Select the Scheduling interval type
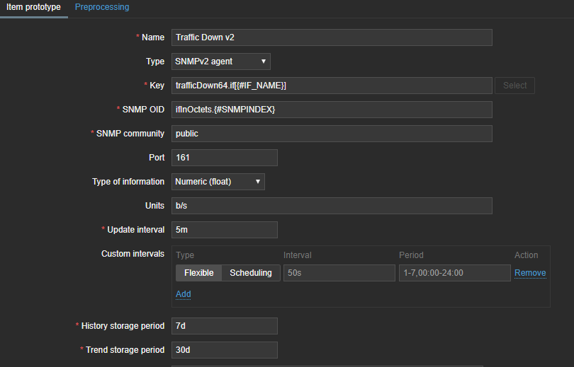Viewport: 574px width, 367px height. click(251, 273)
